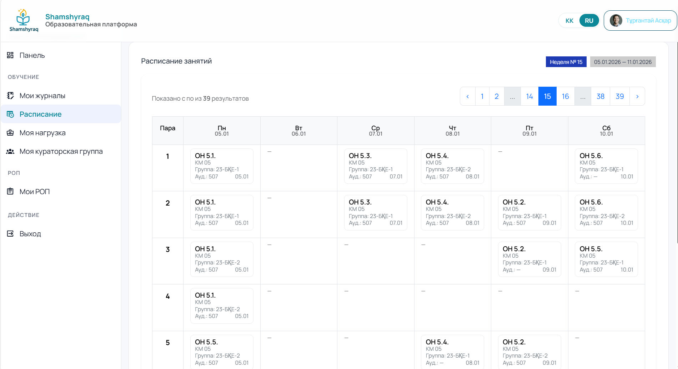Screen dimensions: 678x369
Task: Click next page chevron in pagination
Action: coord(638,96)
